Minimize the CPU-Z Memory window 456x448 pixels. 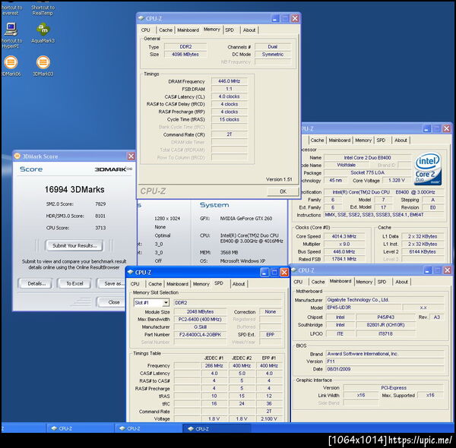click(x=275, y=18)
